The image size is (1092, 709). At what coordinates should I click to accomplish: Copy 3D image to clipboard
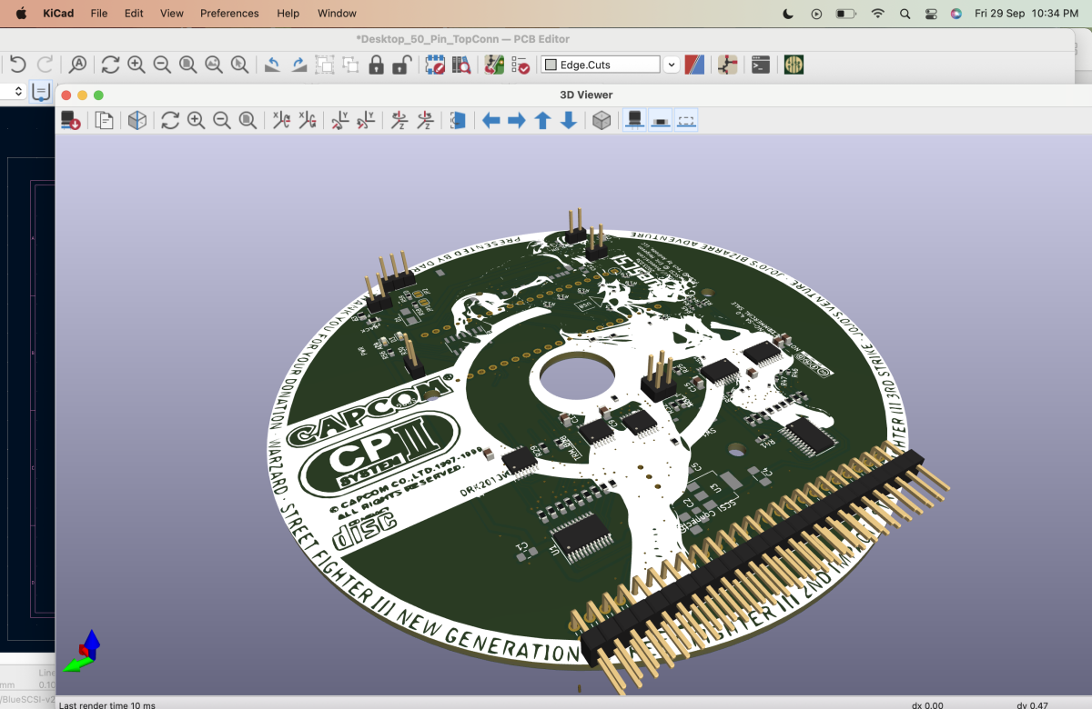coord(104,120)
